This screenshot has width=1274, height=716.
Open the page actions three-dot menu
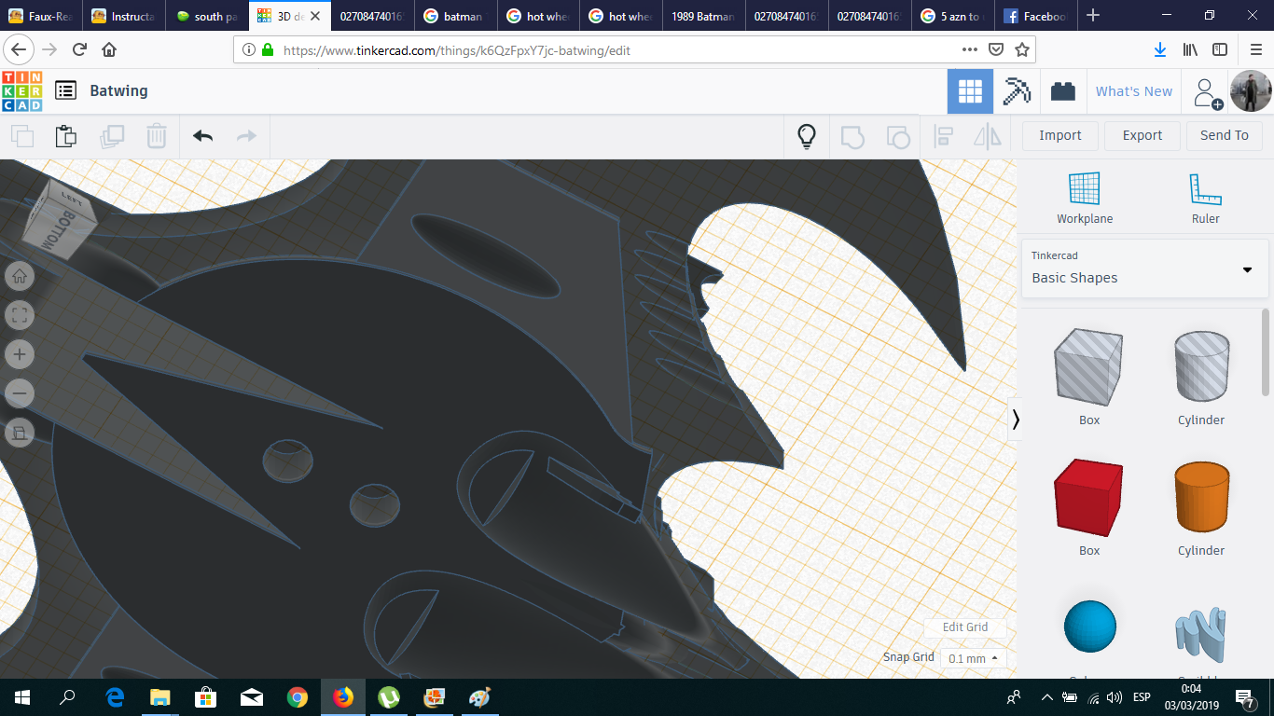tap(970, 49)
